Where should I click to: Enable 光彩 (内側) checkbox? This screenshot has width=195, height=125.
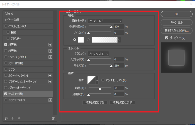[6, 63]
